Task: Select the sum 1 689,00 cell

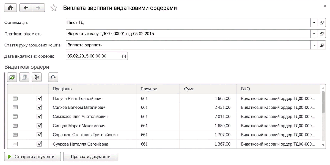Action: [x=208, y=126]
